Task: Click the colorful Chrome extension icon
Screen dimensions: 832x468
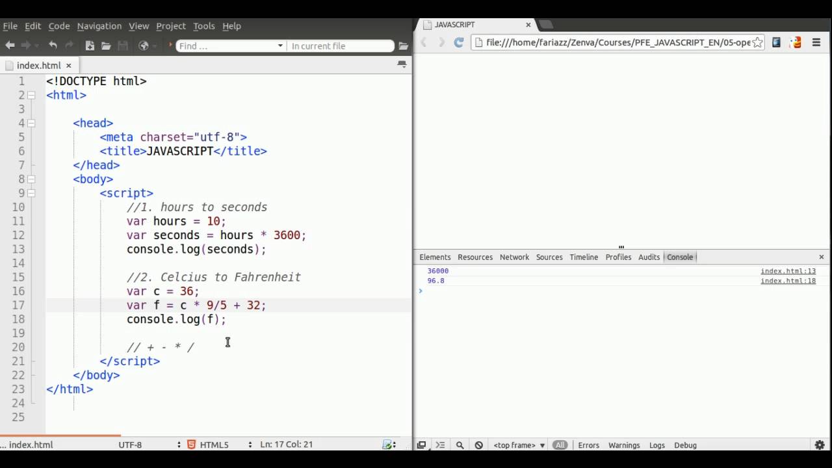Action: (796, 42)
